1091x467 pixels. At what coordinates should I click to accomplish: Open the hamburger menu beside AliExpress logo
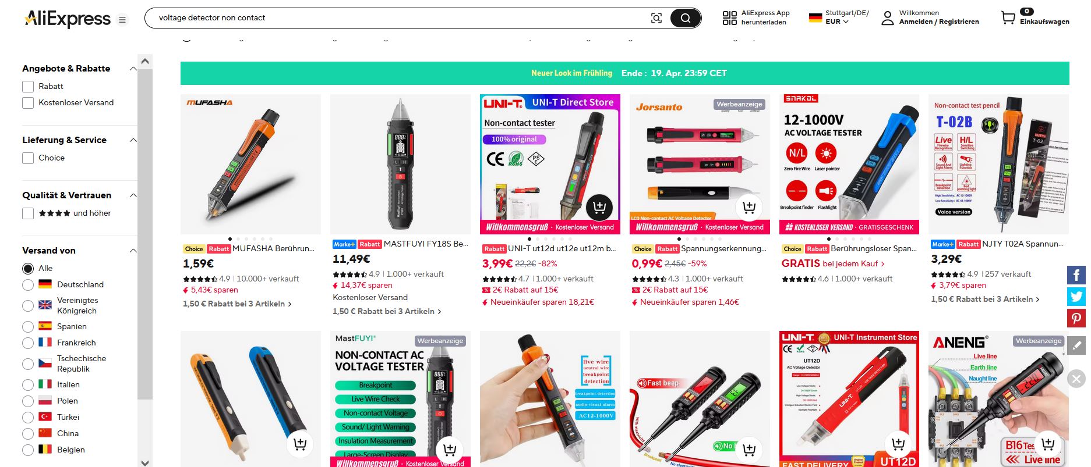(x=122, y=20)
